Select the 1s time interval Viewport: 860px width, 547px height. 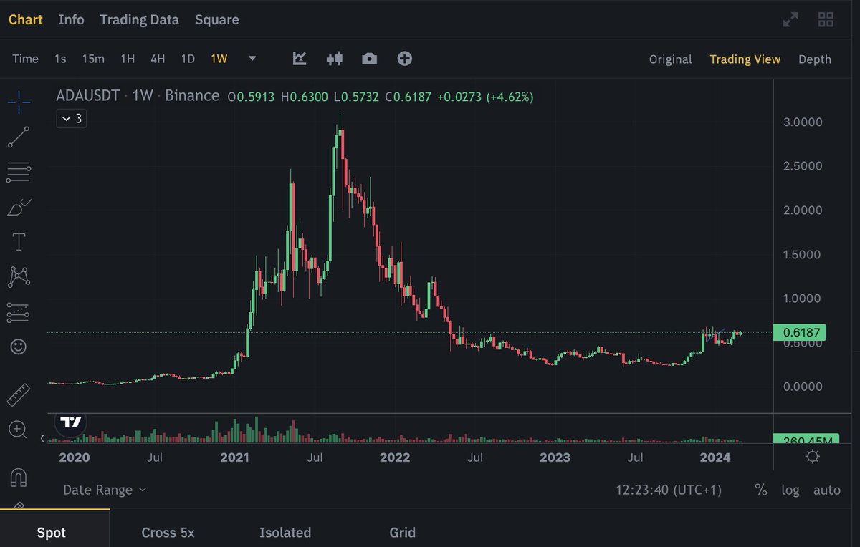(60, 59)
